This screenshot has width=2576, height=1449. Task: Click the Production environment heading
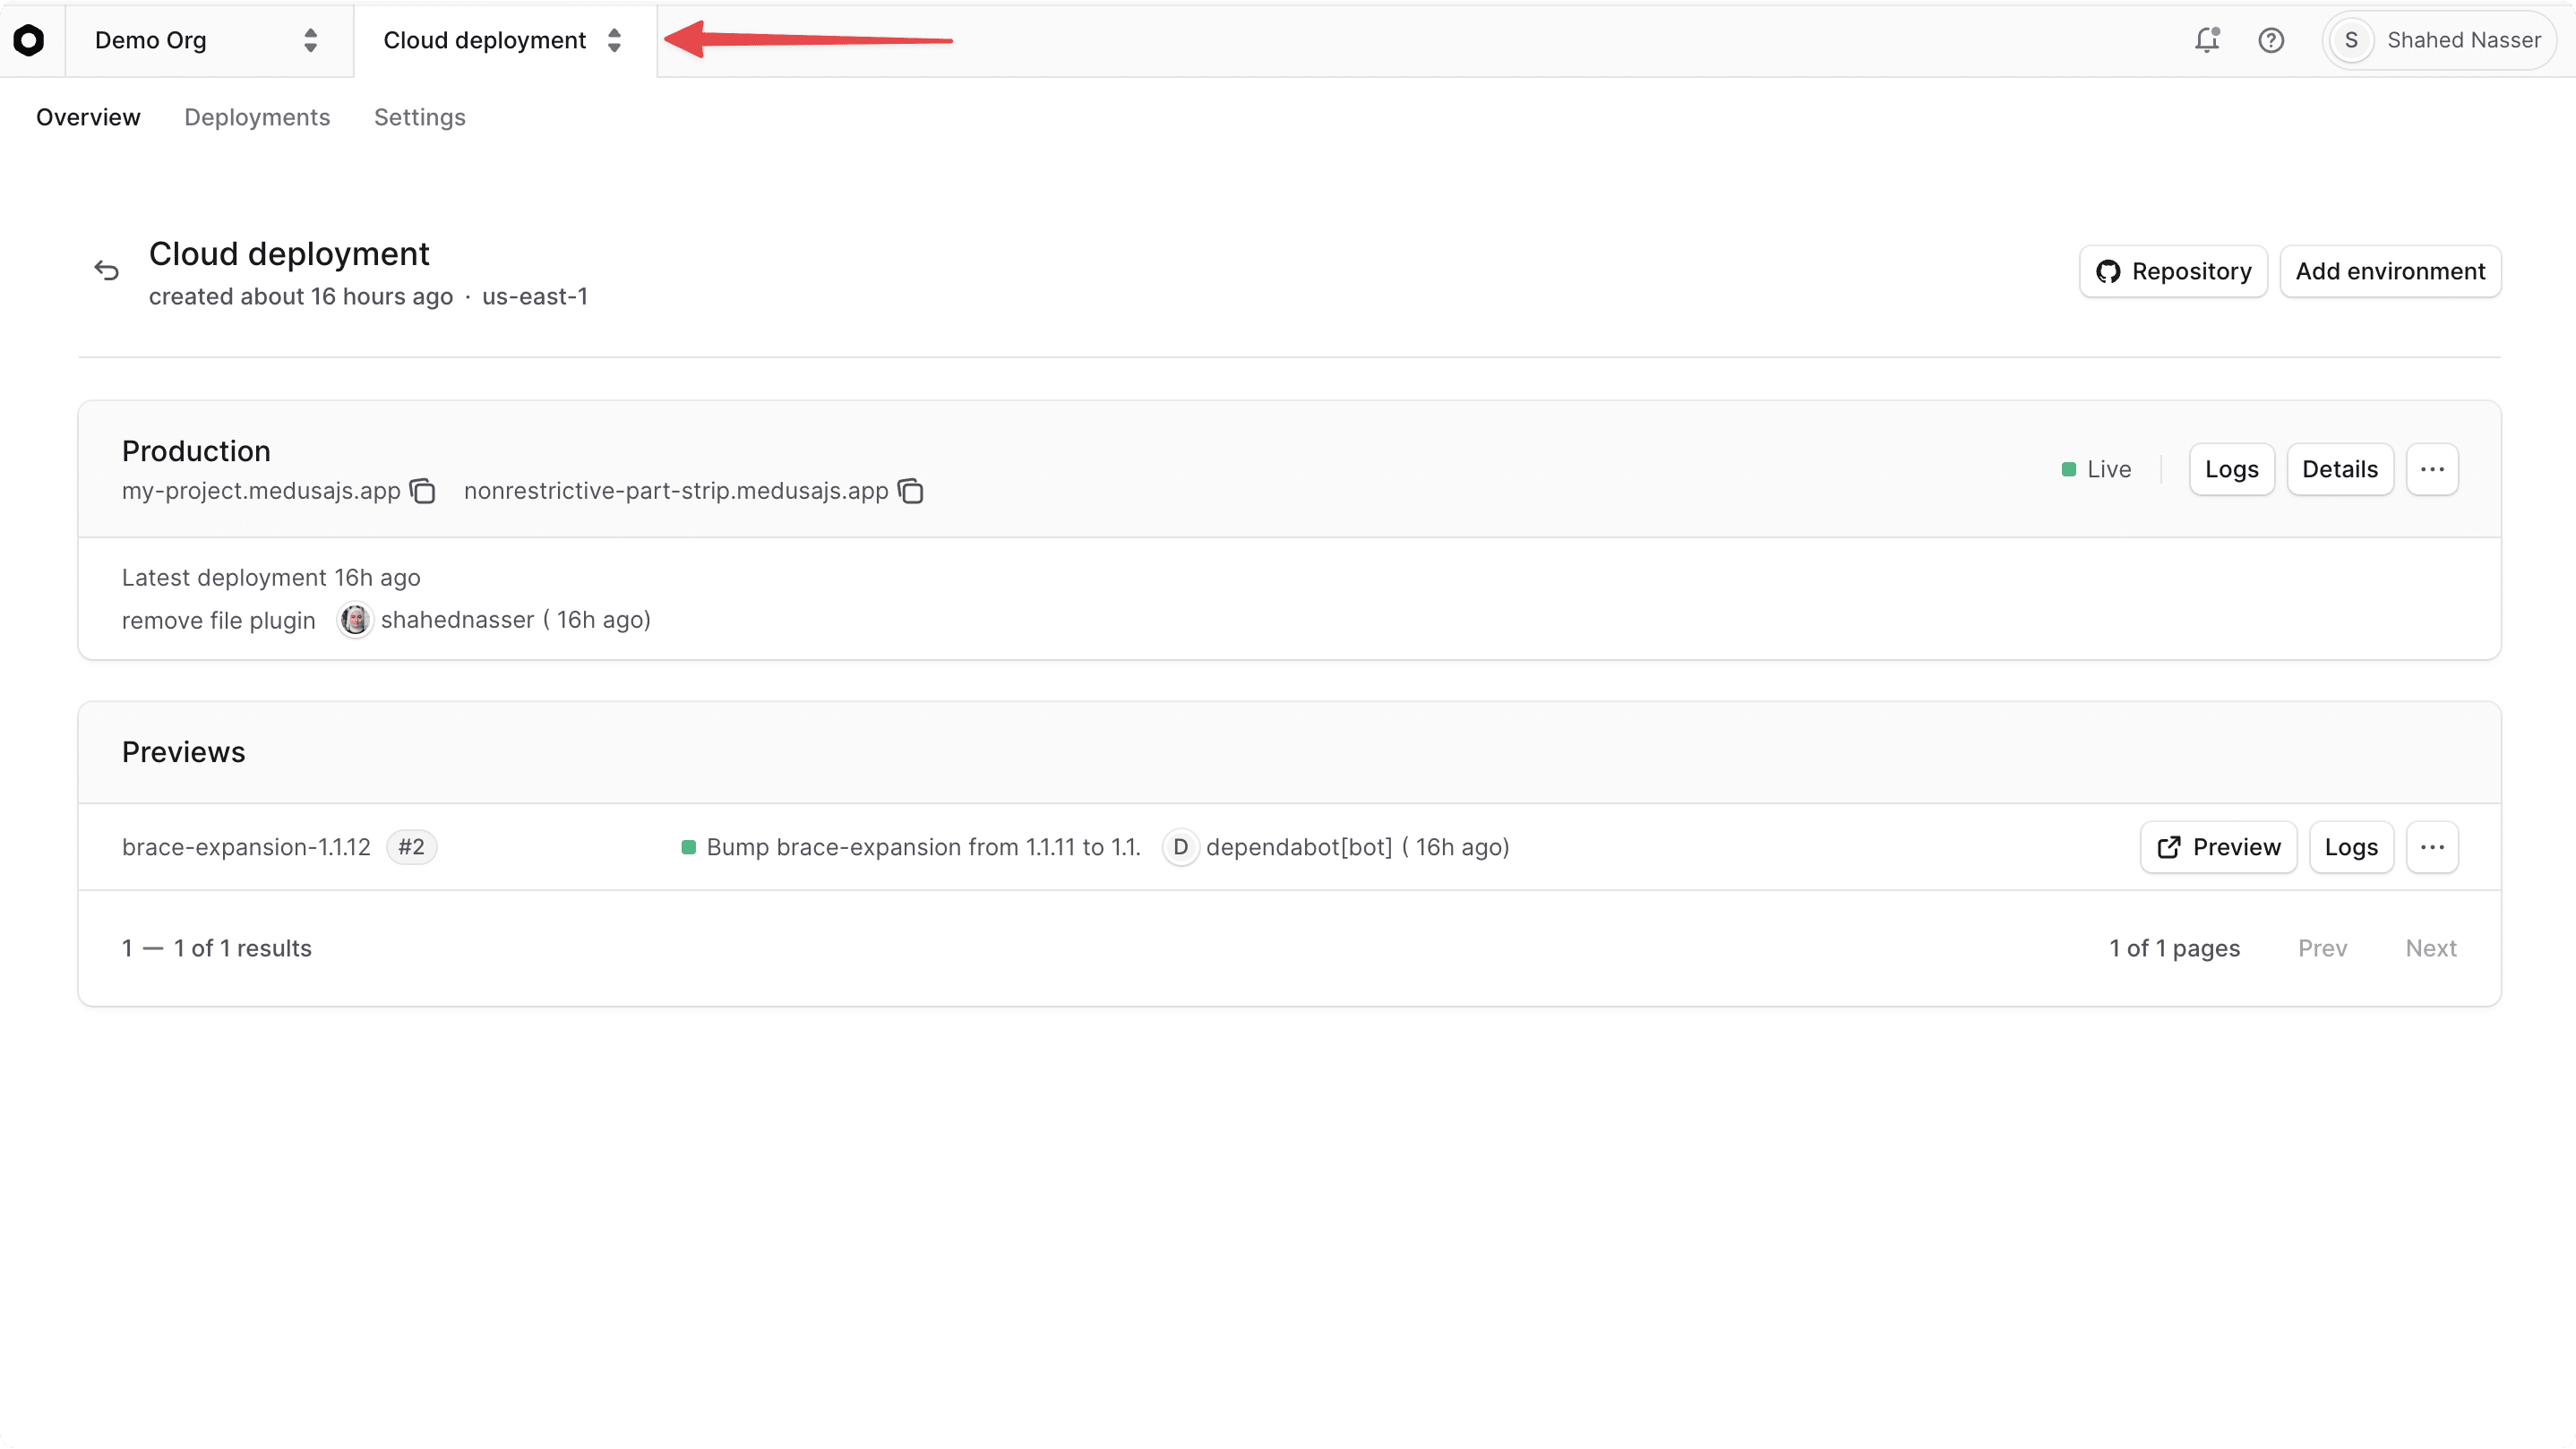196,451
